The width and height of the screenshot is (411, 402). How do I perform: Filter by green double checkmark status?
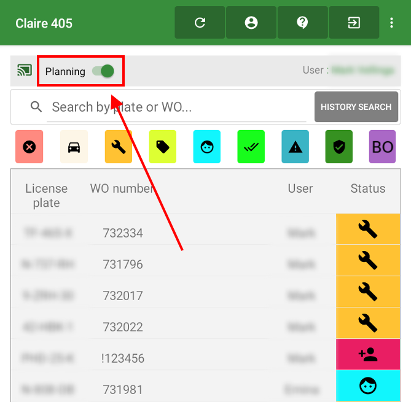(251, 147)
